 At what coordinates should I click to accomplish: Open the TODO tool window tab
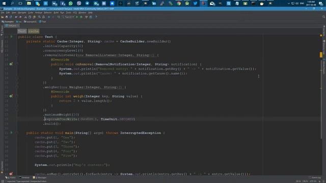pos(10,177)
